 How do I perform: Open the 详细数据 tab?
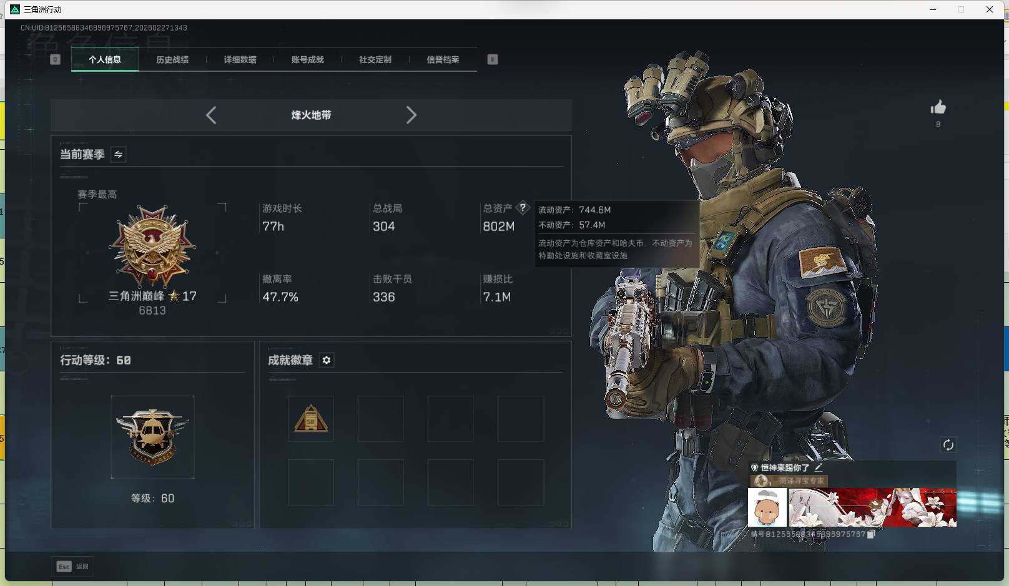coord(240,60)
